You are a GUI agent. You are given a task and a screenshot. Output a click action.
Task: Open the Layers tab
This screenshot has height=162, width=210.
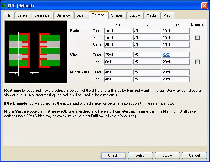23,15
